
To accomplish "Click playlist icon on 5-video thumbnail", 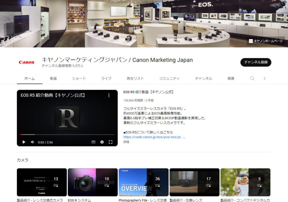I will (x=259, y=185).
